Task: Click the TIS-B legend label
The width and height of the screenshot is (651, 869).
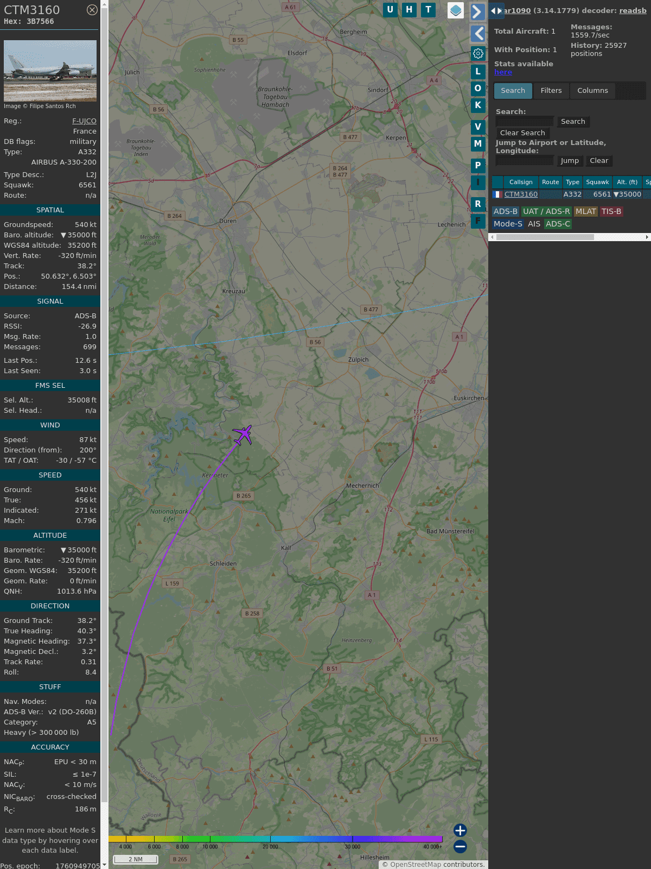Action: pos(611,212)
